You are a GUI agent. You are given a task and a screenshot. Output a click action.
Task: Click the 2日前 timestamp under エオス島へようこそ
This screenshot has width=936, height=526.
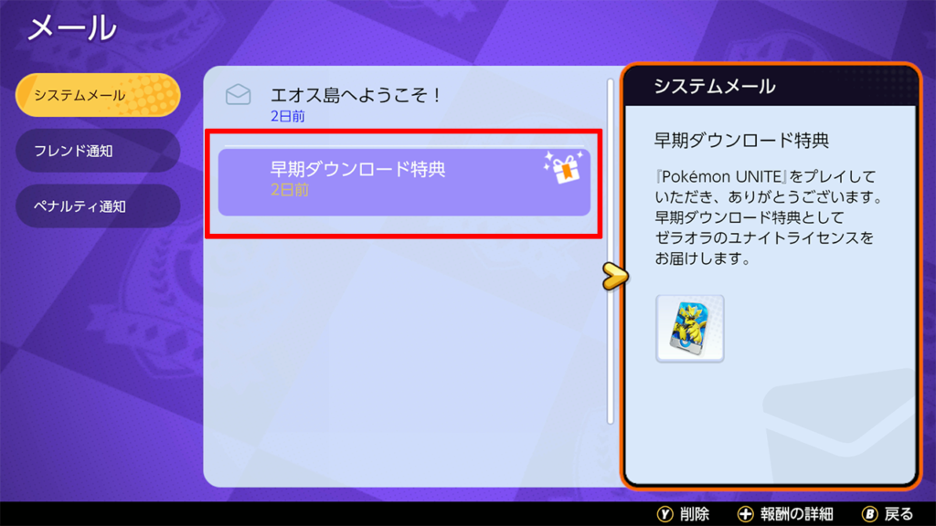click(288, 116)
